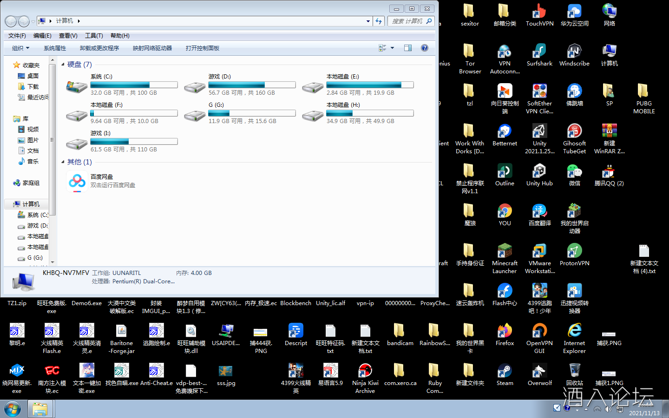
Task: Open the Overwolf desktop shortcut
Action: (539, 374)
